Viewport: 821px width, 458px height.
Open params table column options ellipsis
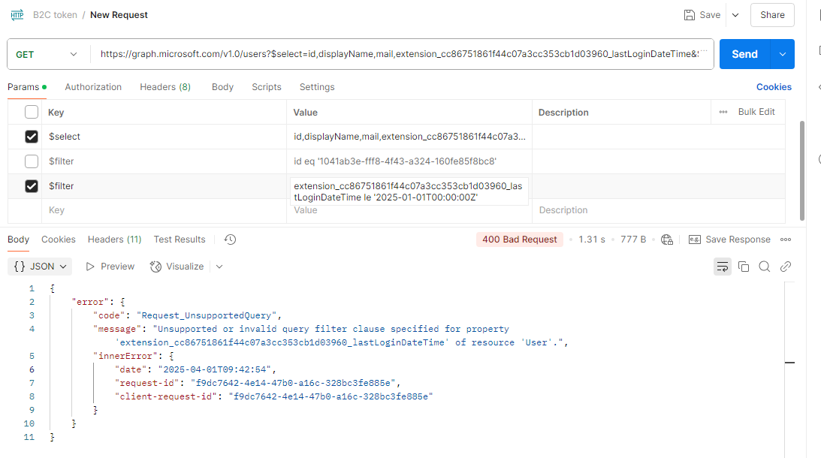coord(723,112)
